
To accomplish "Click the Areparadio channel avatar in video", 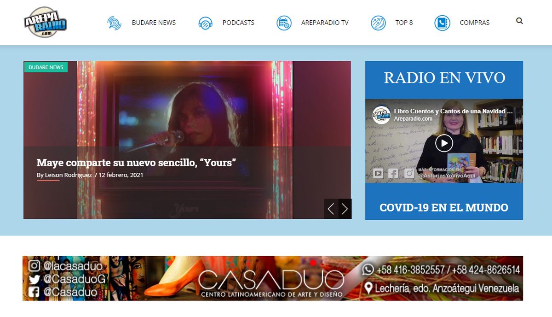I will click(381, 114).
